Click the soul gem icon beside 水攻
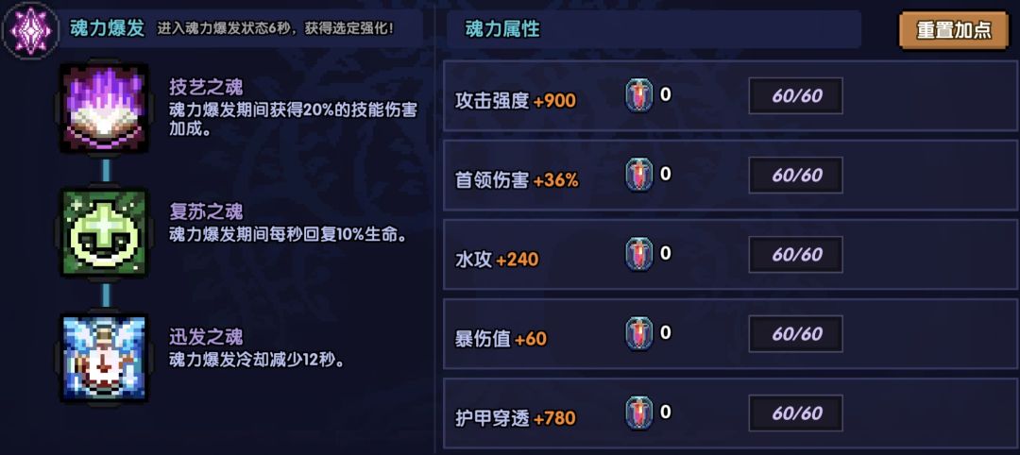Screen dimensions: 1020x455 (x=639, y=255)
